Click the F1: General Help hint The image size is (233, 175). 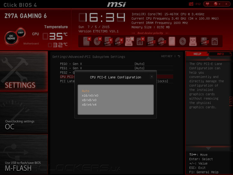click(x=204, y=172)
